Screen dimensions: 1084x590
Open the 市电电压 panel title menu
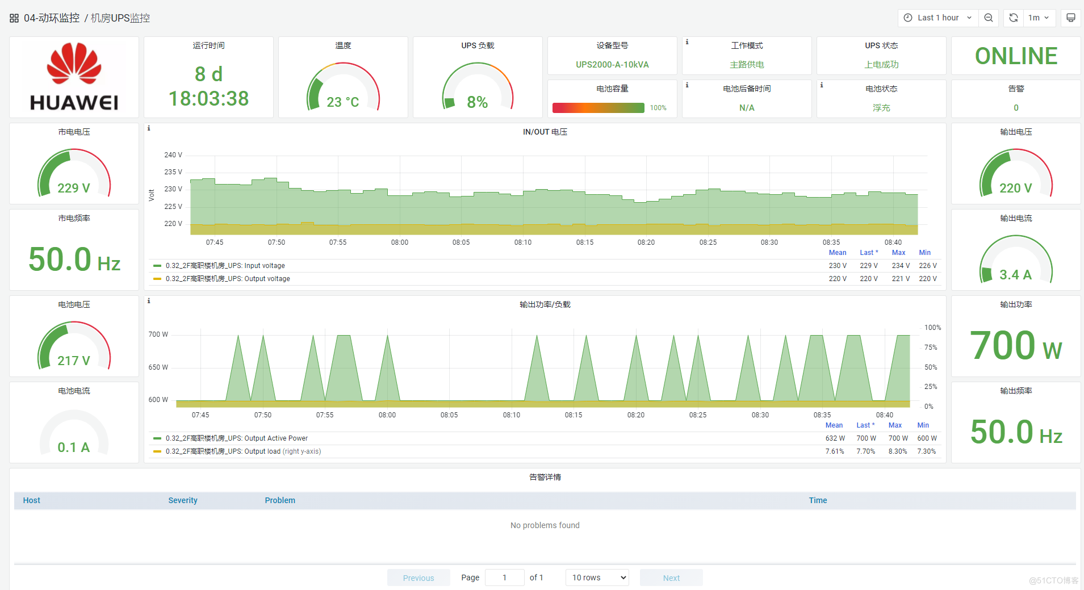point(74,132)
